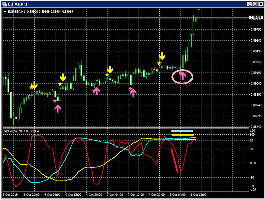Click the indicator scale value 120

click(x=252, y=131)
